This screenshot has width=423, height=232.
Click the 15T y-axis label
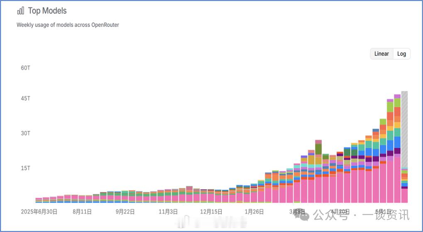(26, 168)
